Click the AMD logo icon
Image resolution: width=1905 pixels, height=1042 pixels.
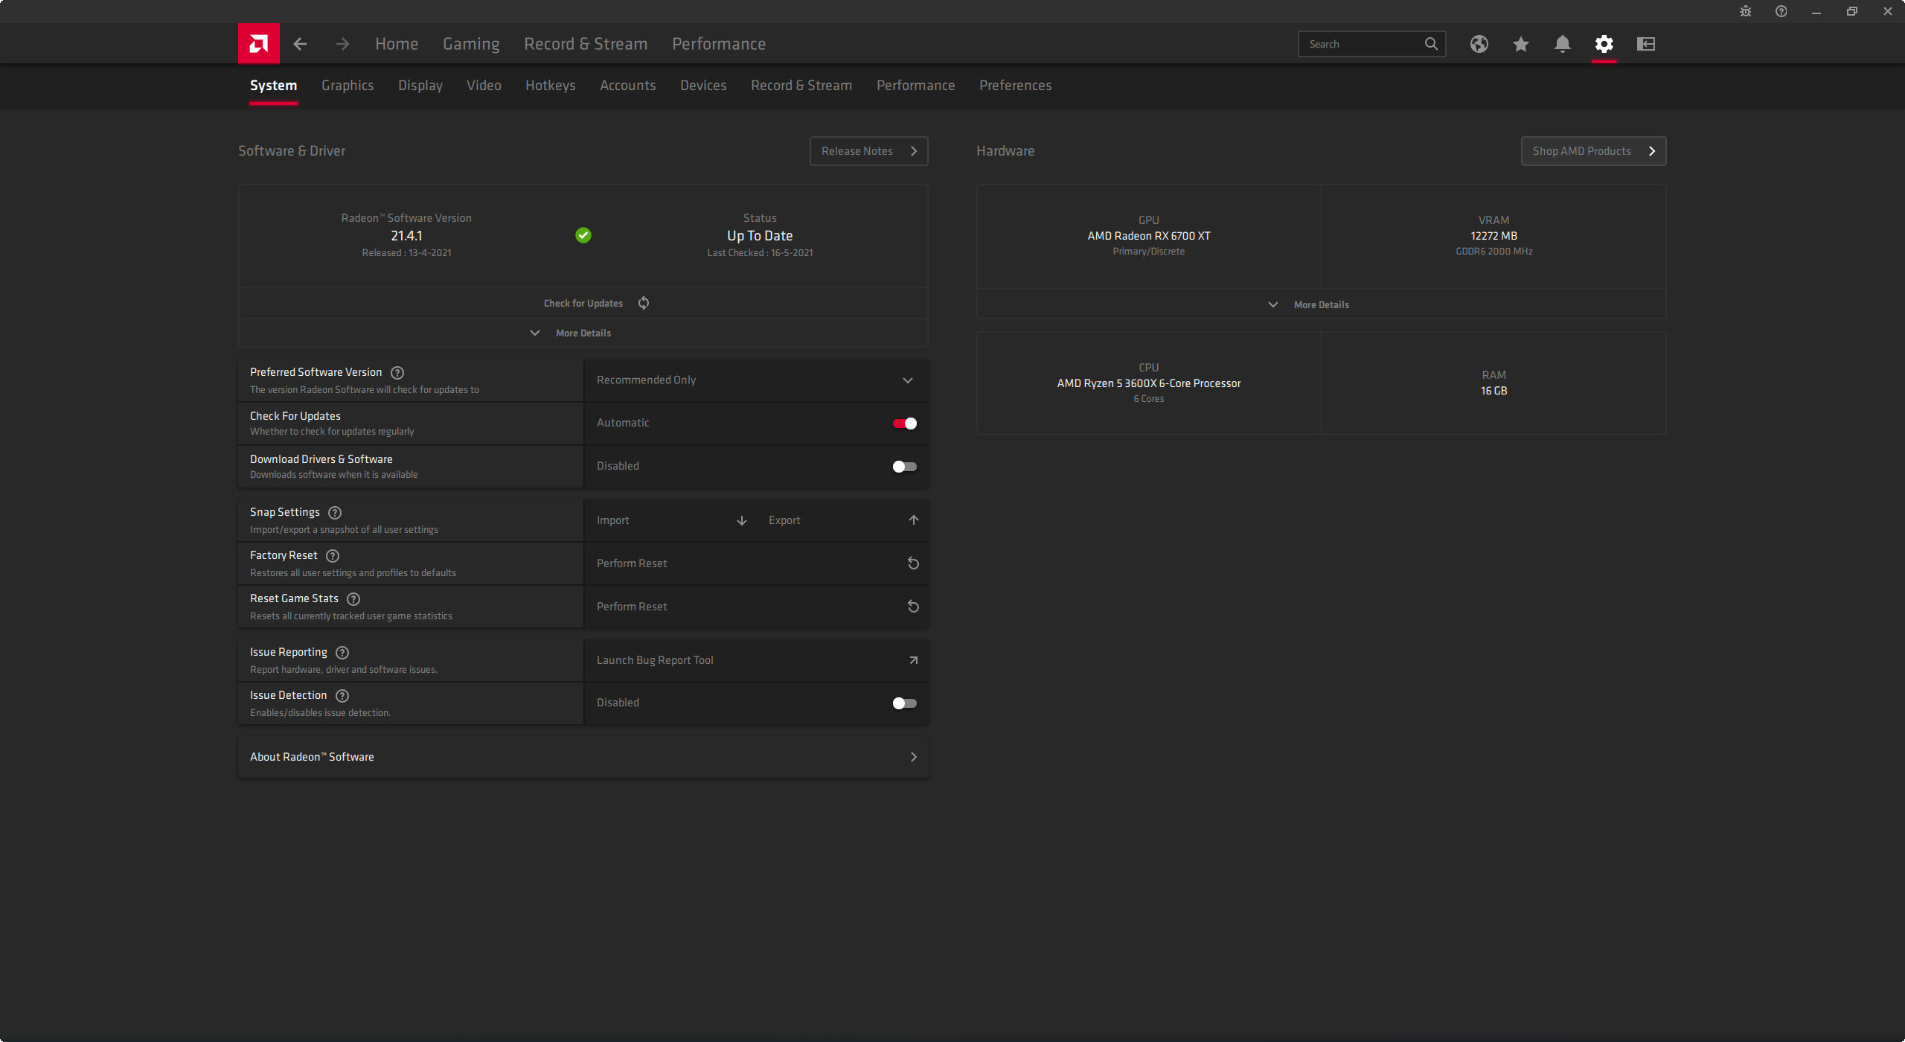(x=259, y=44)
